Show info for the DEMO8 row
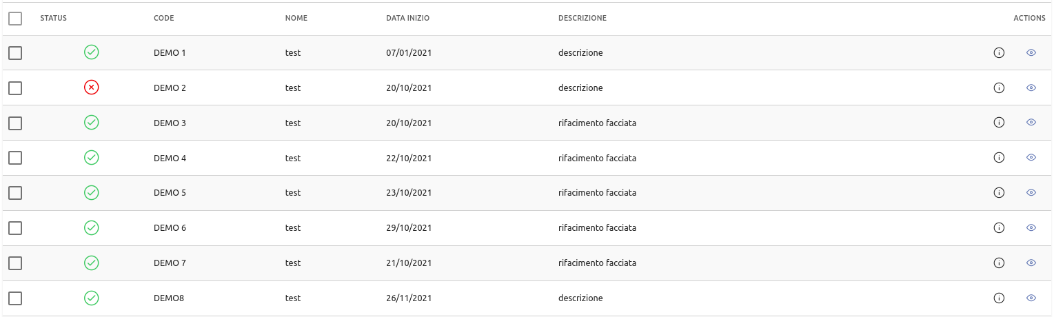Viewport: 1054px width, 317px height. pos(999,298)
